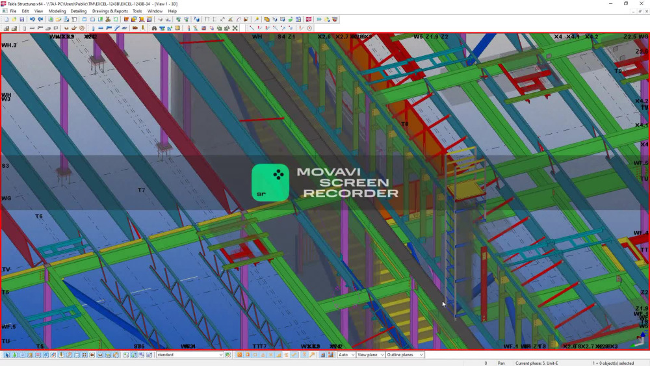
Task: Click the context help question mark icon
Action: click(x=196, y=20)
